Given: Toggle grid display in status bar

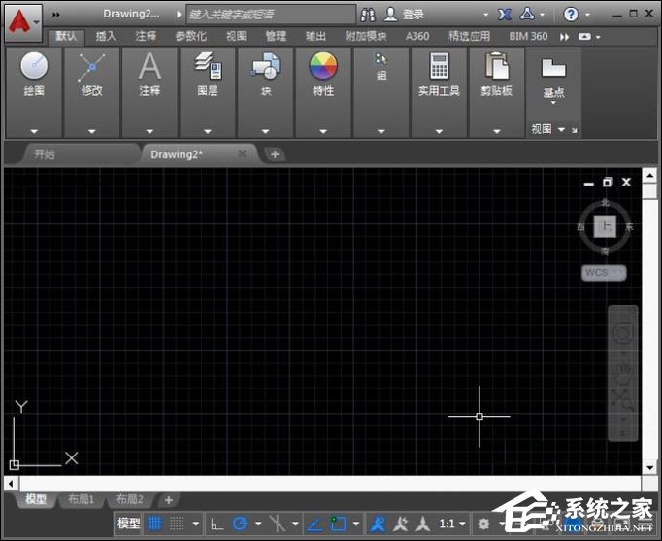Looking at the screenshot, I should pyautogui.click(x=154, y=524).
